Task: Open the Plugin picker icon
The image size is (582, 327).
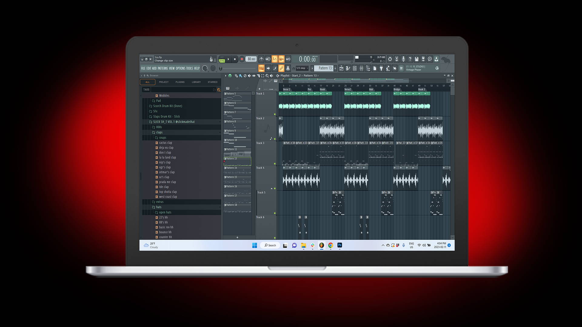Action: pos(381,68)
